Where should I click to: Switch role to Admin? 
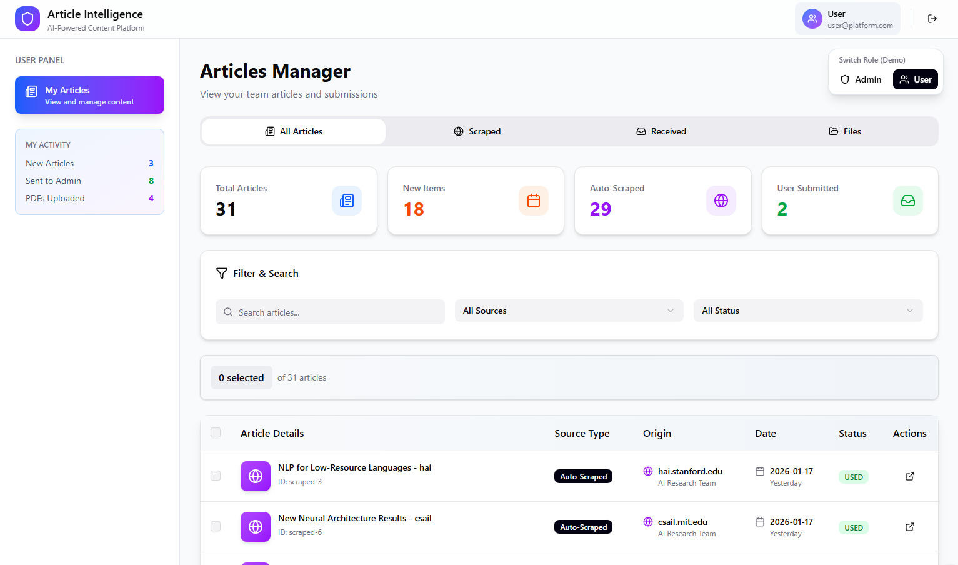[861, 79]
